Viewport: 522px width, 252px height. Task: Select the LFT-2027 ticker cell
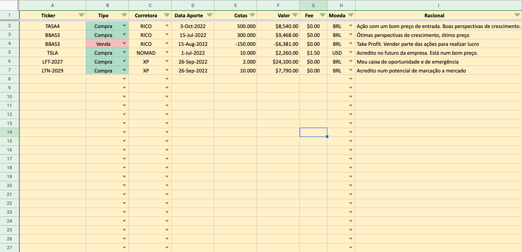coord(53,61)
